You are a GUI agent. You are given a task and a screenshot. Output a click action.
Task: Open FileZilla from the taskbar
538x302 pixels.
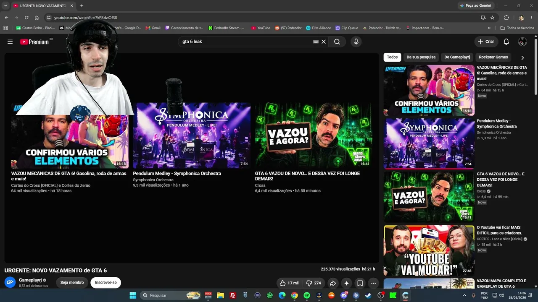(x=233, y=295)
